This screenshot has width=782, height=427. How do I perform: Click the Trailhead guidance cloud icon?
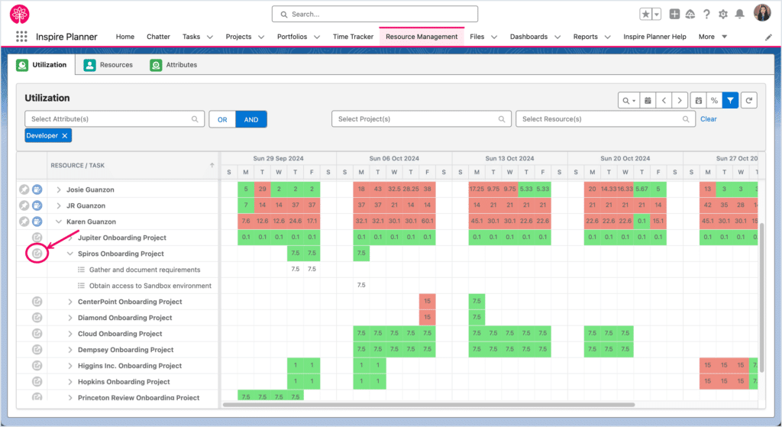tap(690, 14)
